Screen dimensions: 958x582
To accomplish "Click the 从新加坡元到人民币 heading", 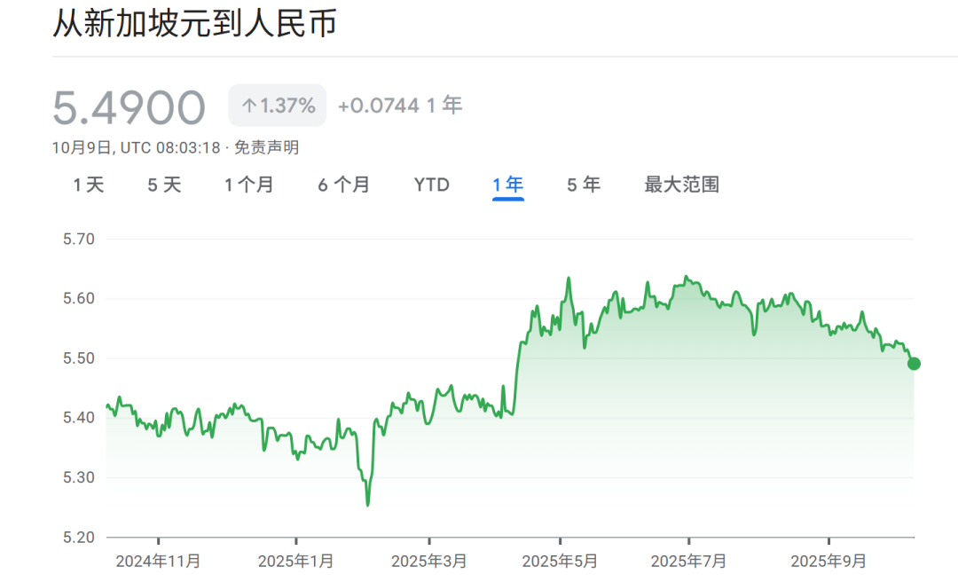I will [194, 24].
